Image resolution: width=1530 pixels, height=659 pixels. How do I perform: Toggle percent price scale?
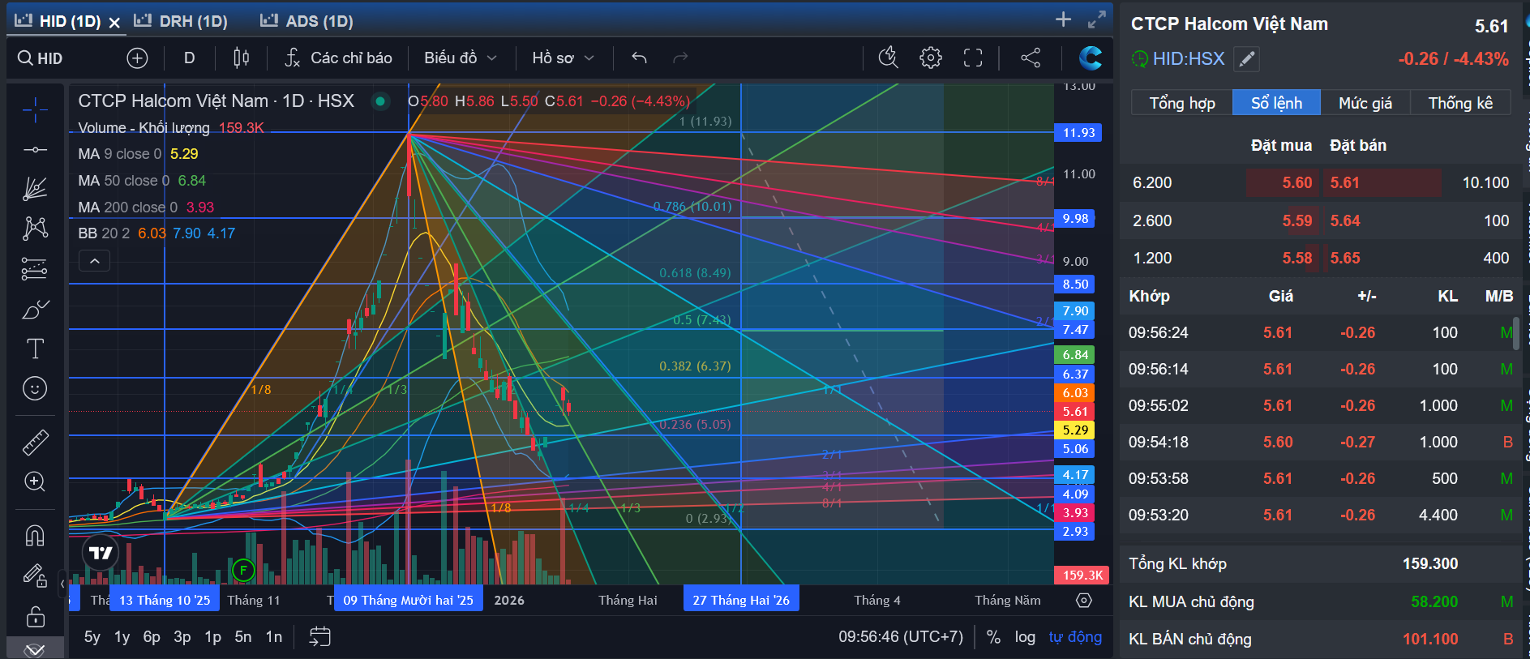point(993,637)
